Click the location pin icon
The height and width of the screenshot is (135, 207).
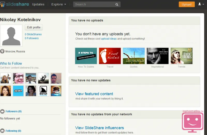pyautogui.click(x=2, y=51)
